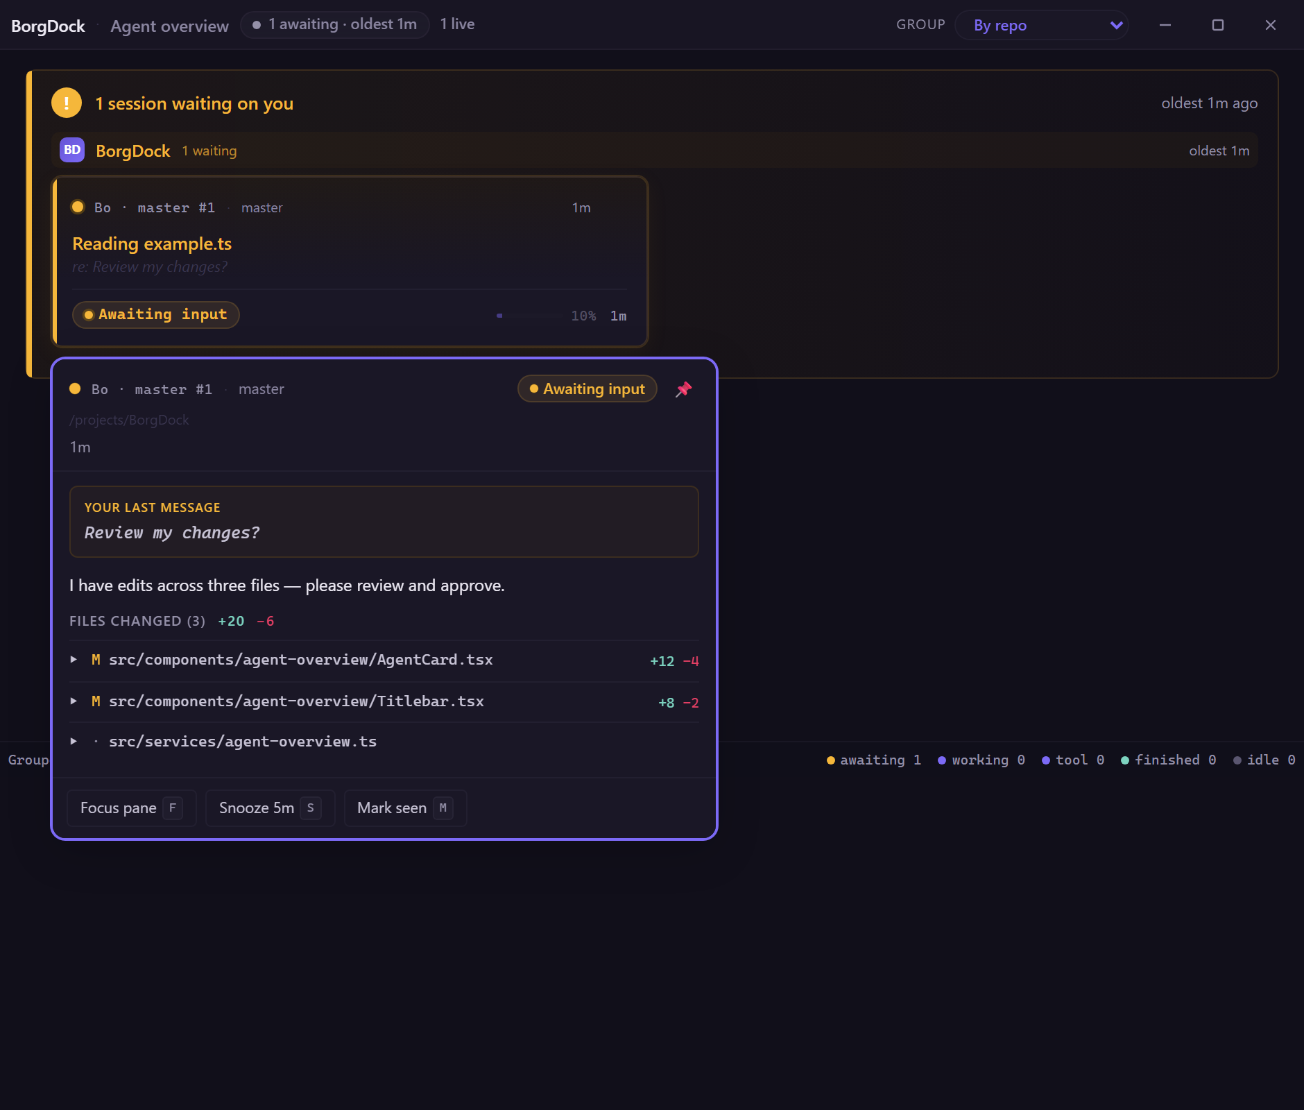Image resolution: width=1304 pixels, height=1110 pixels.
Task: Click the BD repo avatar badge
Action: click(x=72, y=150)
